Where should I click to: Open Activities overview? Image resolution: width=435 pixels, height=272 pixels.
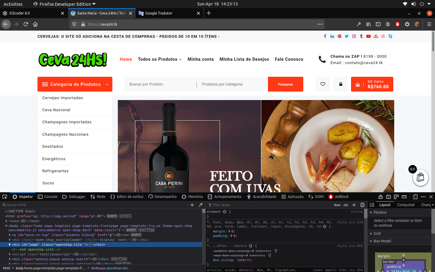[x=13, y=4]
